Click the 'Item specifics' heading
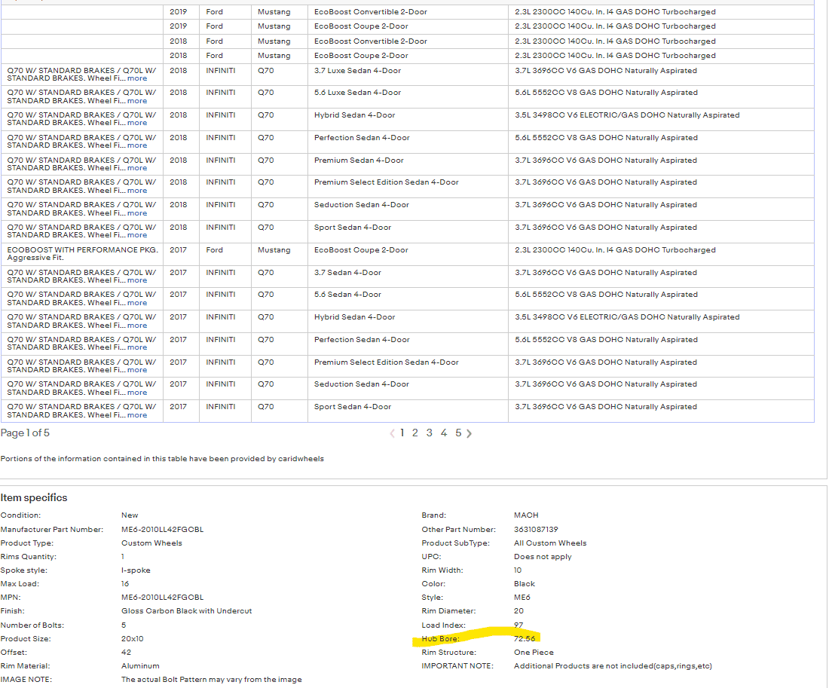 [34, 497]
